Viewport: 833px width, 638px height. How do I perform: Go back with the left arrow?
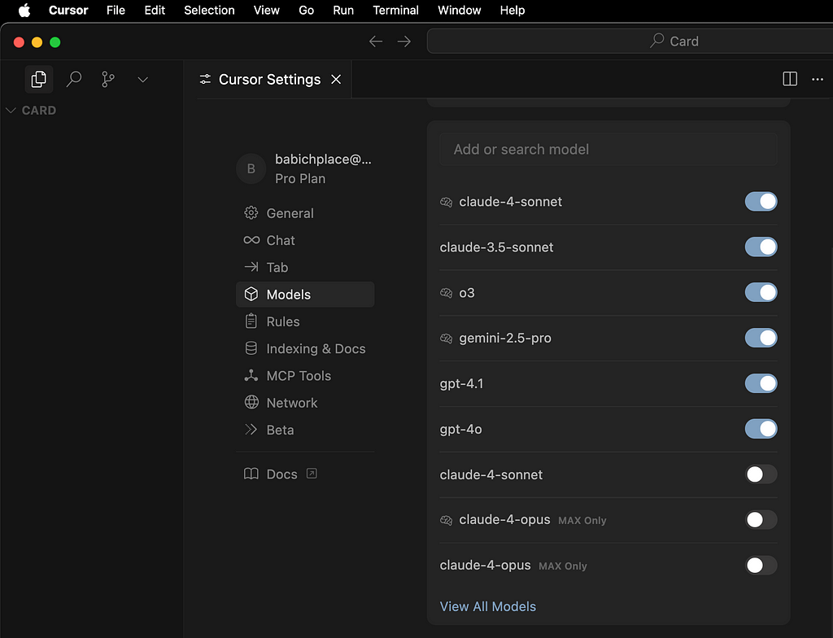376,42
